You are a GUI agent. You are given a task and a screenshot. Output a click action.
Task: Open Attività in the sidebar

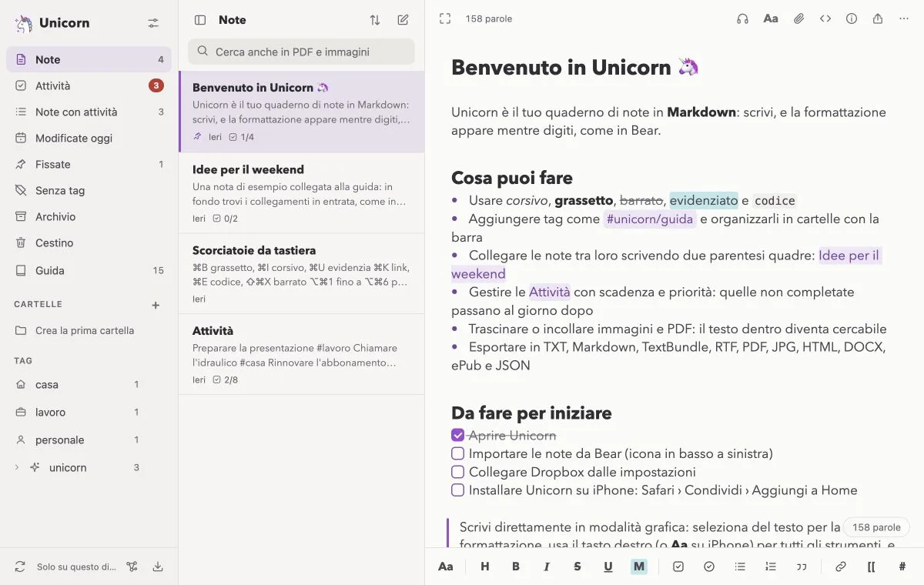click(x=89, y=85)
